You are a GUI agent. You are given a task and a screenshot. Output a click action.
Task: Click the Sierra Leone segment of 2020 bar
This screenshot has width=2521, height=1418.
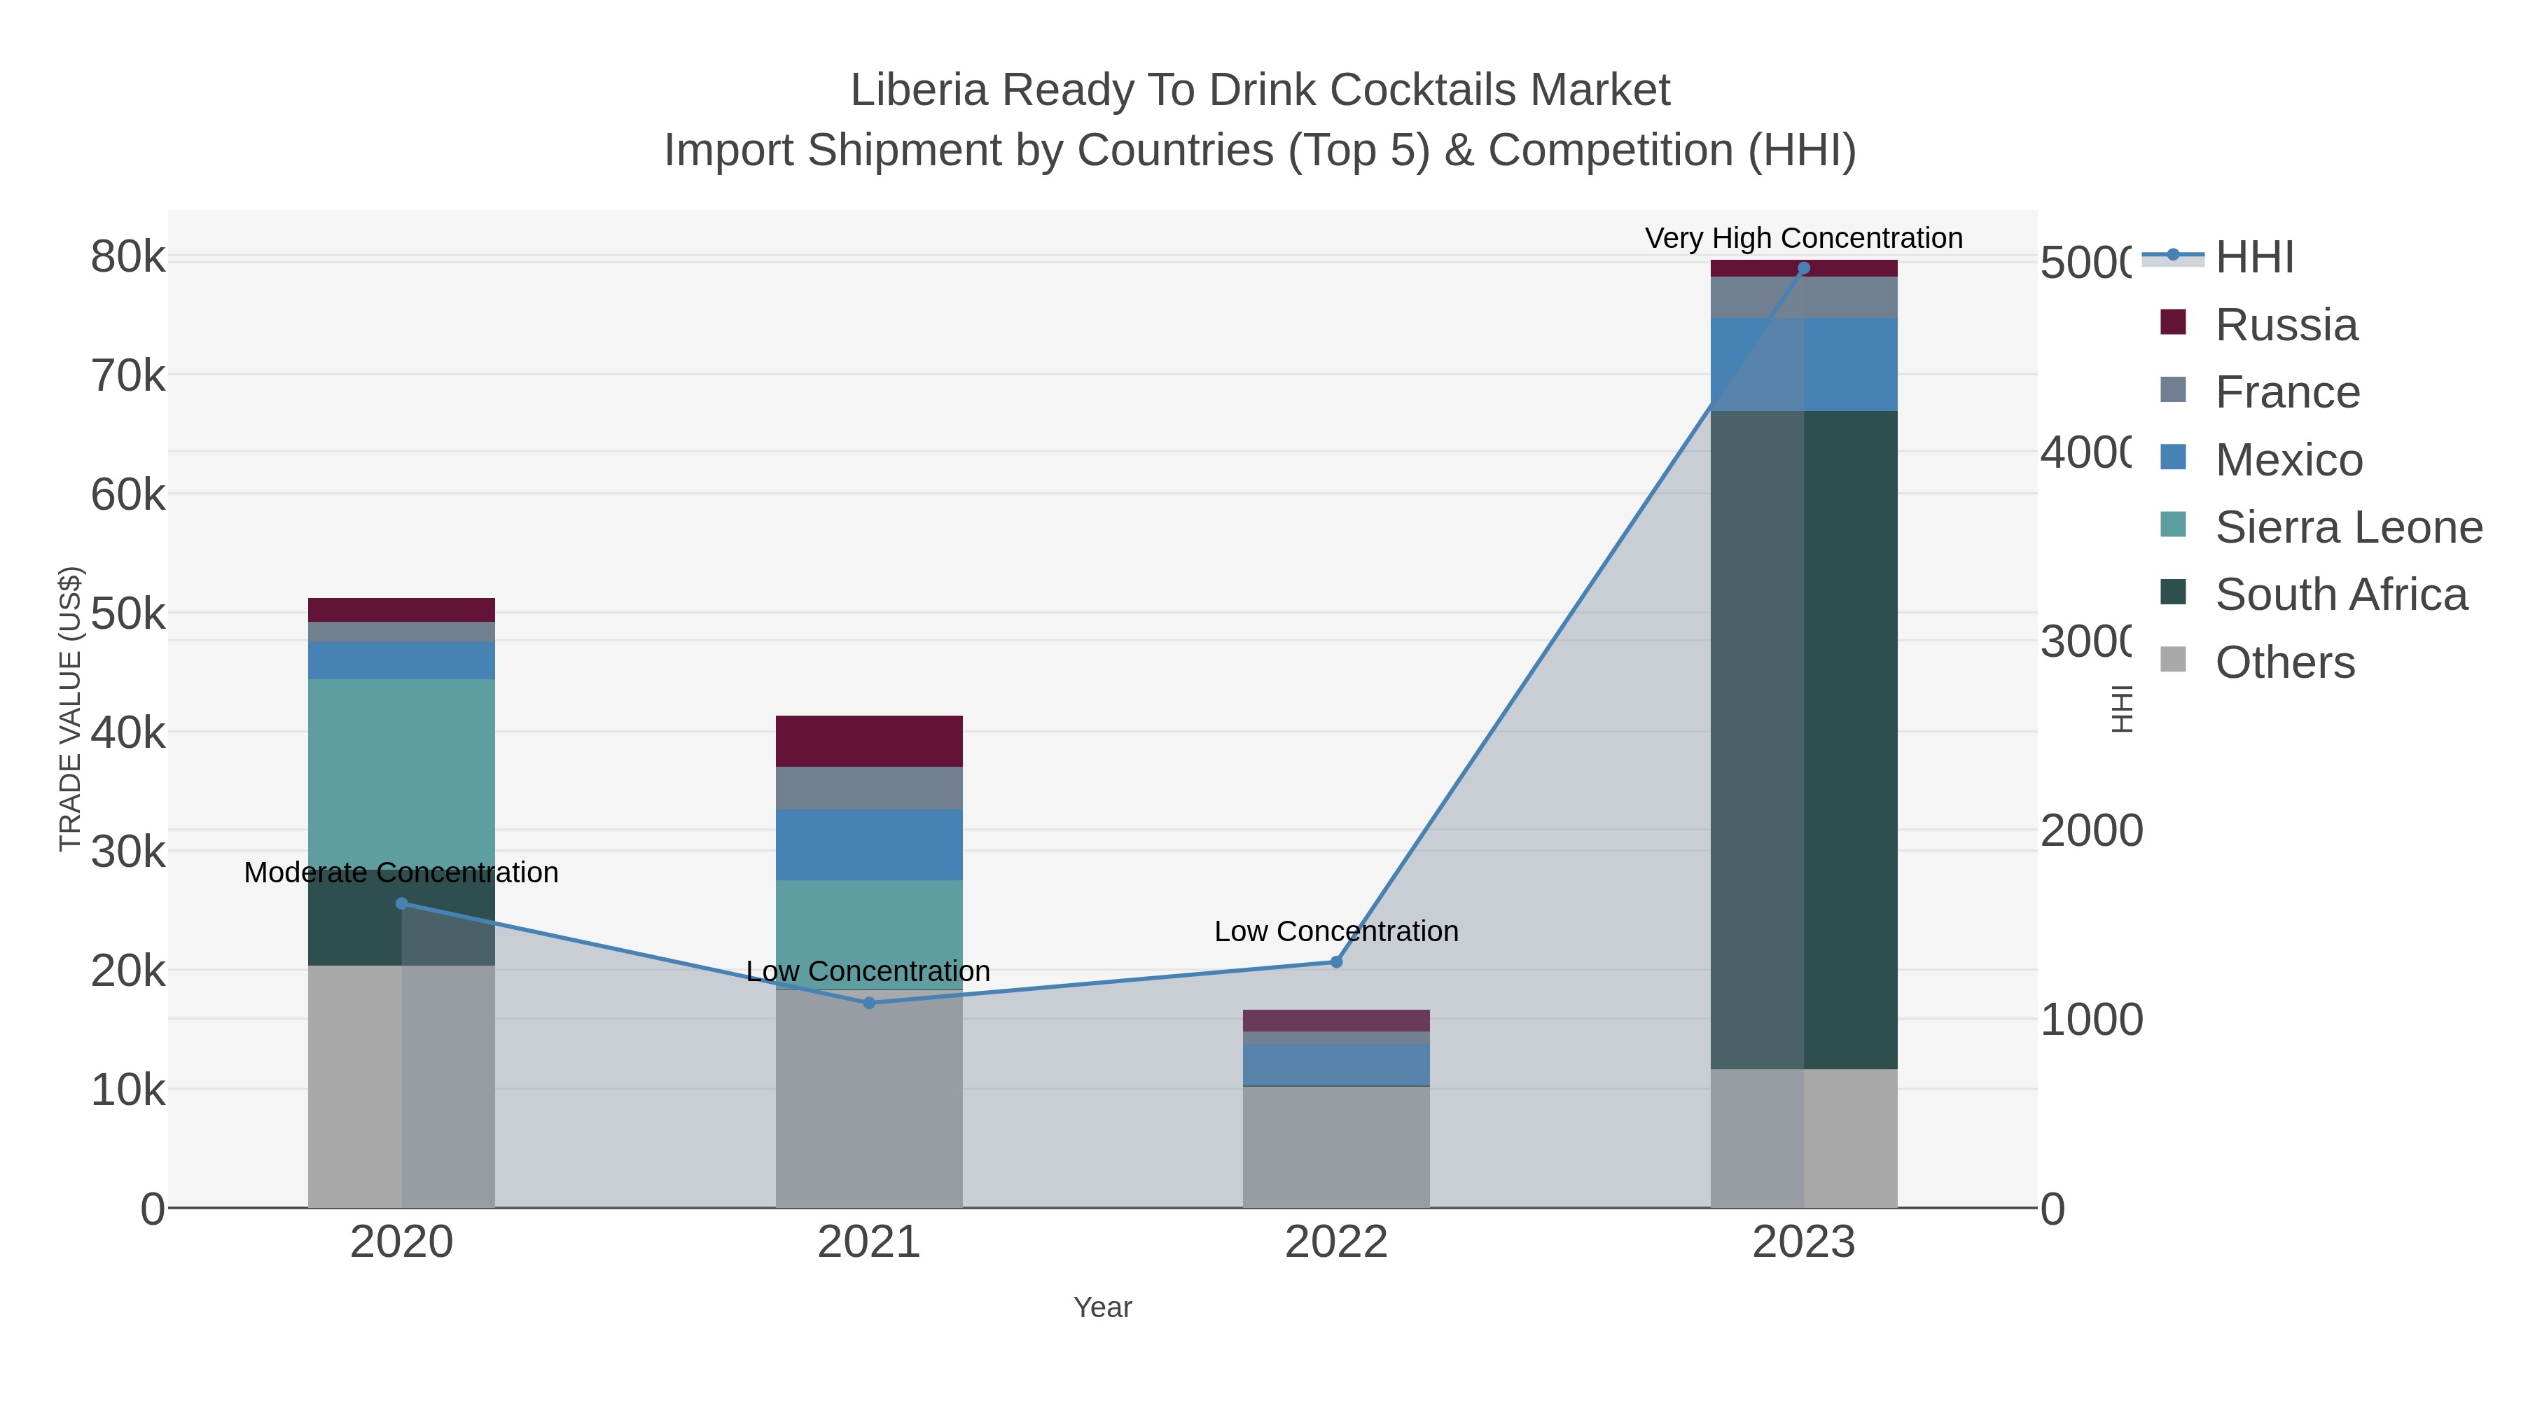[x=401, y=773]
